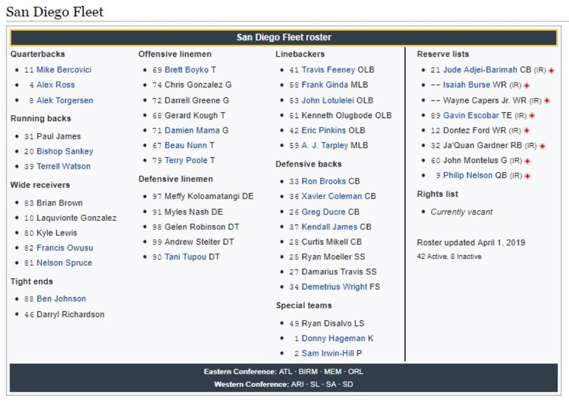Image resolution: width=569 pixels, height=404 pixels.
Task: Open ORL team link in footer
Action: (x=356, y=372)
